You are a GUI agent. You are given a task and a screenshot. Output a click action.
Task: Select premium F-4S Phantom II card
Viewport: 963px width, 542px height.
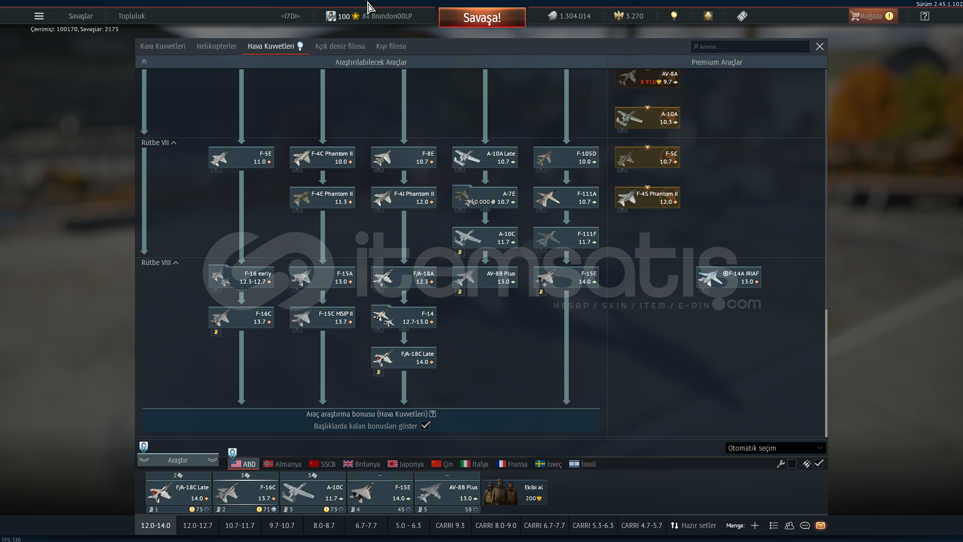(x=648, y=198)
